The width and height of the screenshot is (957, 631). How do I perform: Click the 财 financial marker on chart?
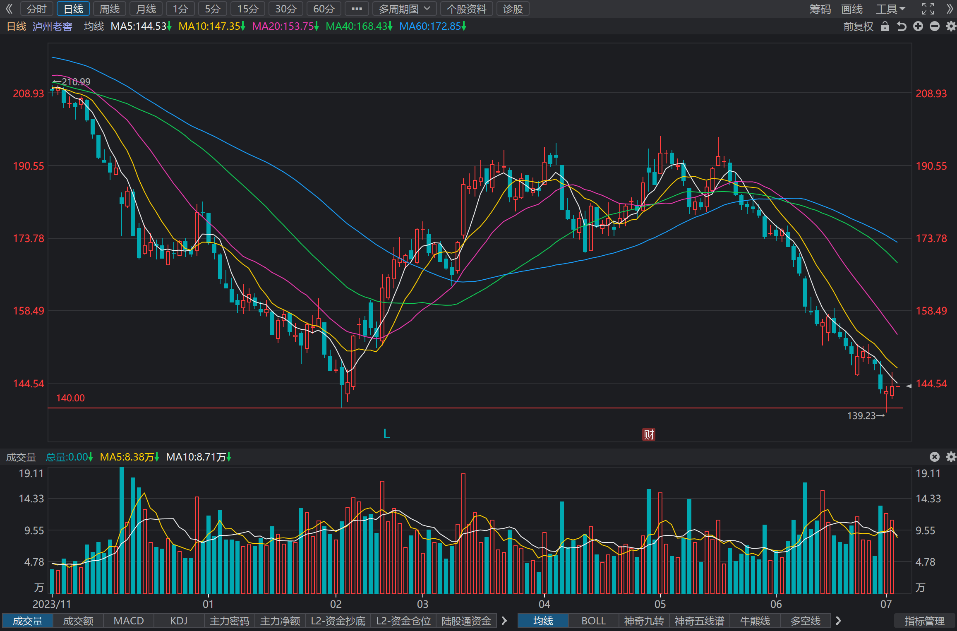pyautogui.click(x=648, y=434)
